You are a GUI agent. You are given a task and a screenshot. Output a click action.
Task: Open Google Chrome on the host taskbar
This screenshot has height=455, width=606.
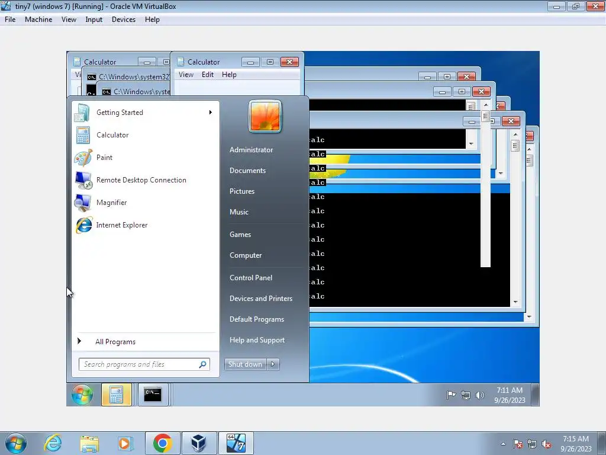pos(162,443)
